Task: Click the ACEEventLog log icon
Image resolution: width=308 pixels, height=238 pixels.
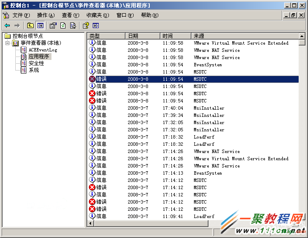Action: (23, 50)
